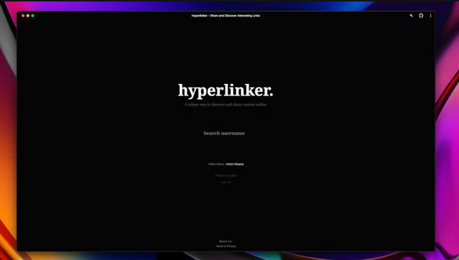Focus the Search username field

224,133
